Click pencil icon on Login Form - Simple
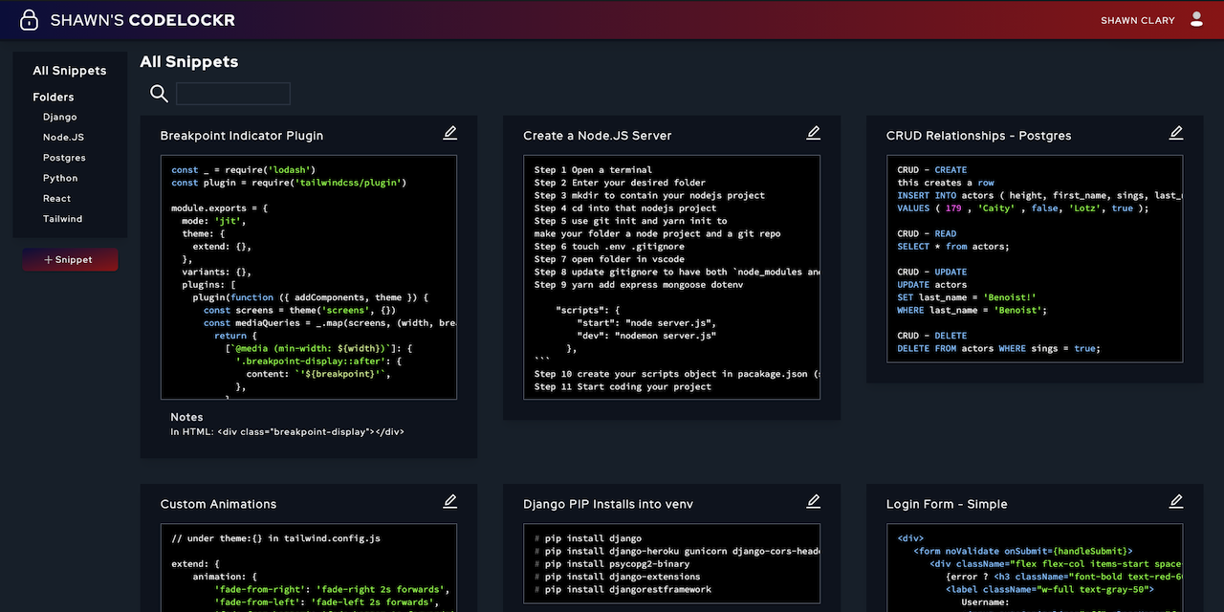This screenshot has height=612, width=1224. (1176, 502)
